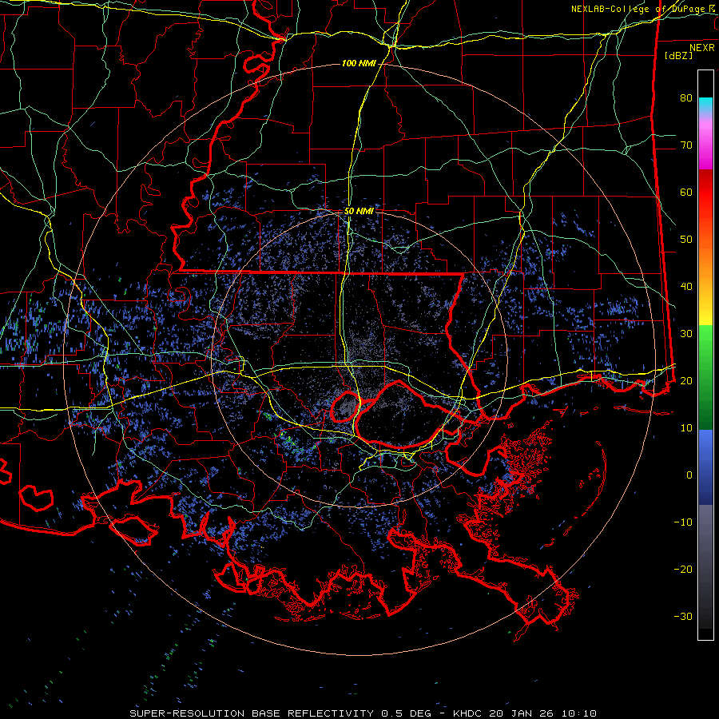Click the 50 value on the dBZ scale
719x719 pixels.
pyautogui.click(x=686, y=240)
